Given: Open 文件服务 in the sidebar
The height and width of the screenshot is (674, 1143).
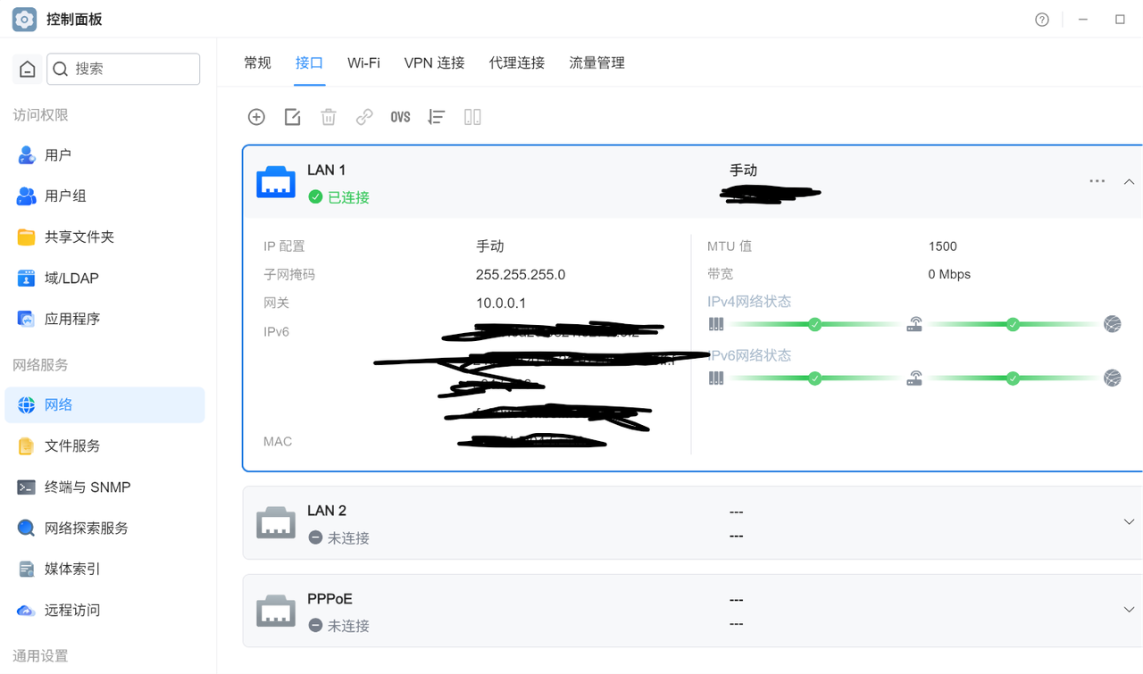Looking at the screenshot, I should (104, 446).
